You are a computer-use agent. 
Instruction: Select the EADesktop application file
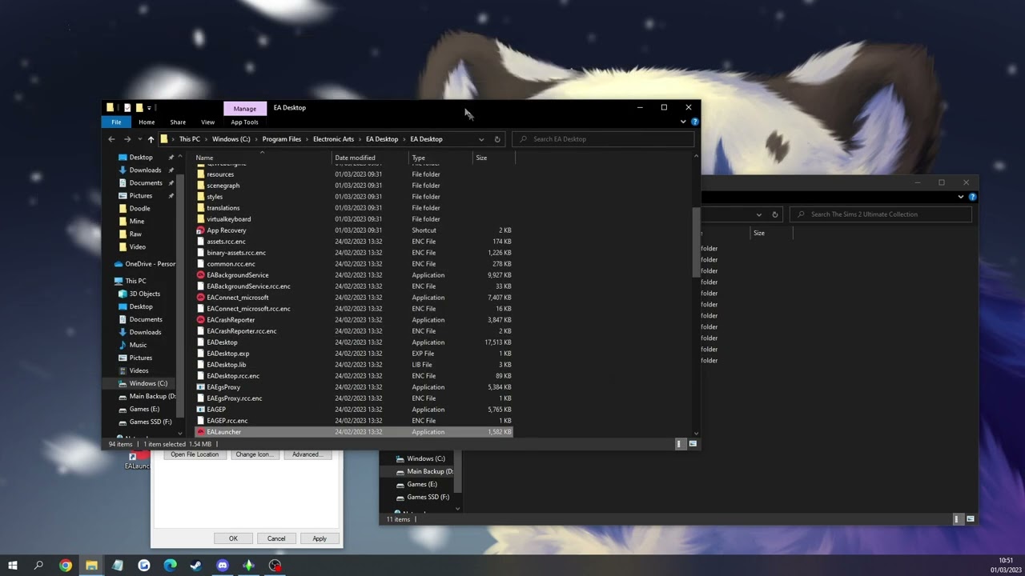222,342
